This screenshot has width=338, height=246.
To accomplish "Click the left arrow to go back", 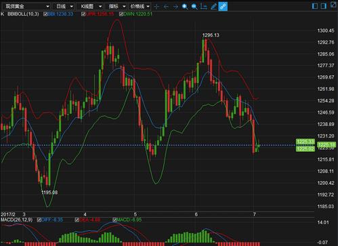I will click(166, 7).
